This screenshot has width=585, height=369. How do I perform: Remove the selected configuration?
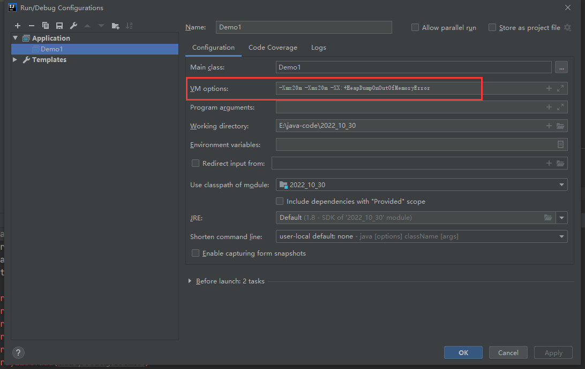(31, 26)
